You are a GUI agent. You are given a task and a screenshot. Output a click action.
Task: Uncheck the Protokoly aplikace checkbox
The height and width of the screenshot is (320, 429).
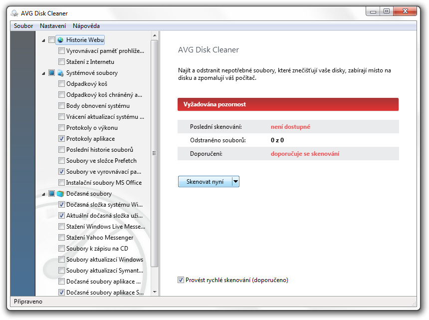[61, 139]
